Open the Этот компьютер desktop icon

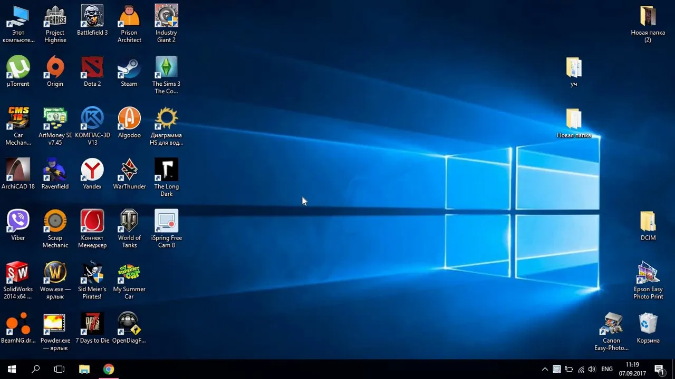[18, 24]
